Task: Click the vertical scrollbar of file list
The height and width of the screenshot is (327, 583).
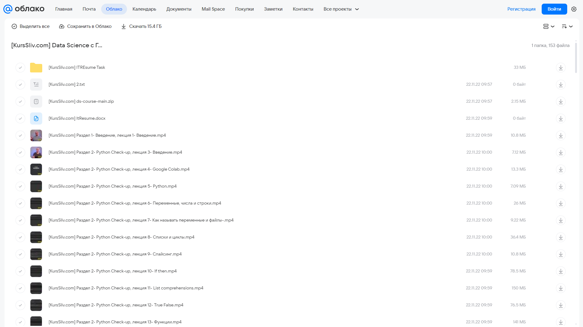Action: (x=576, y=58)
